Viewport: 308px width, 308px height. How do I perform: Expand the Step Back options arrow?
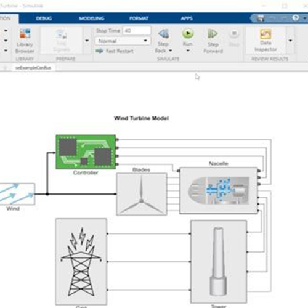click(171, 51)
